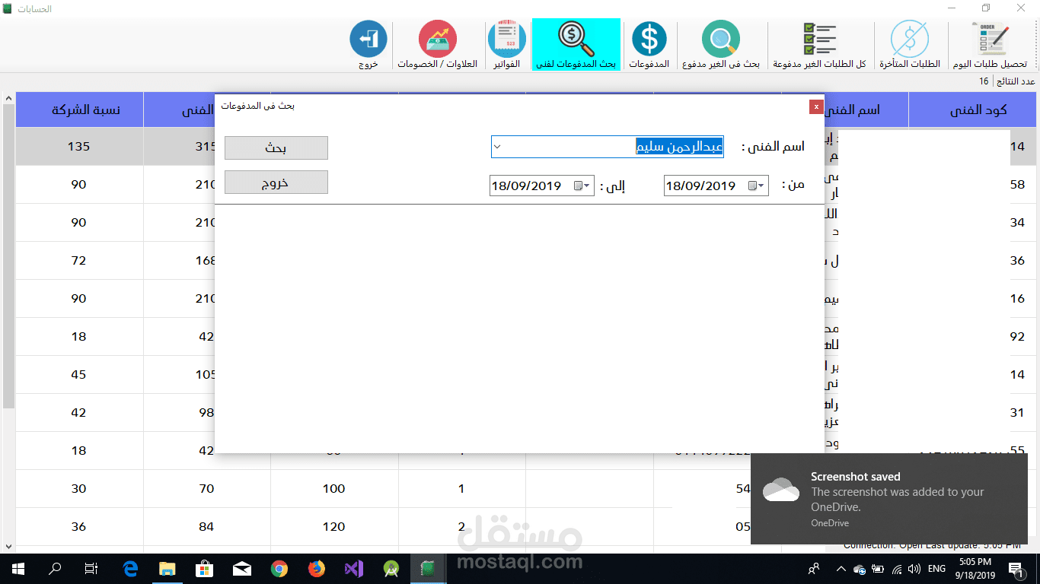The image size is (1040, 584).
Task: Select the نسبة الشركة cell 45
Action: [x=79, y=374]
